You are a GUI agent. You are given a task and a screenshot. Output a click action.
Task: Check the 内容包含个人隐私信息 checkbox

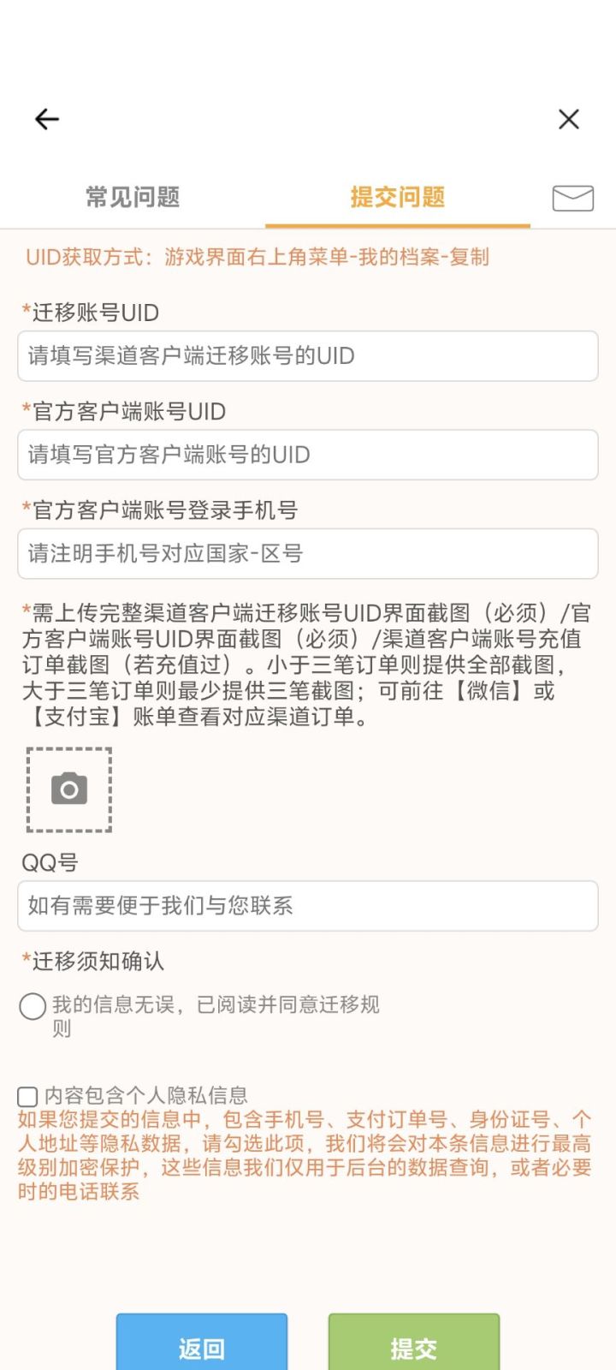pos(27,1096)
